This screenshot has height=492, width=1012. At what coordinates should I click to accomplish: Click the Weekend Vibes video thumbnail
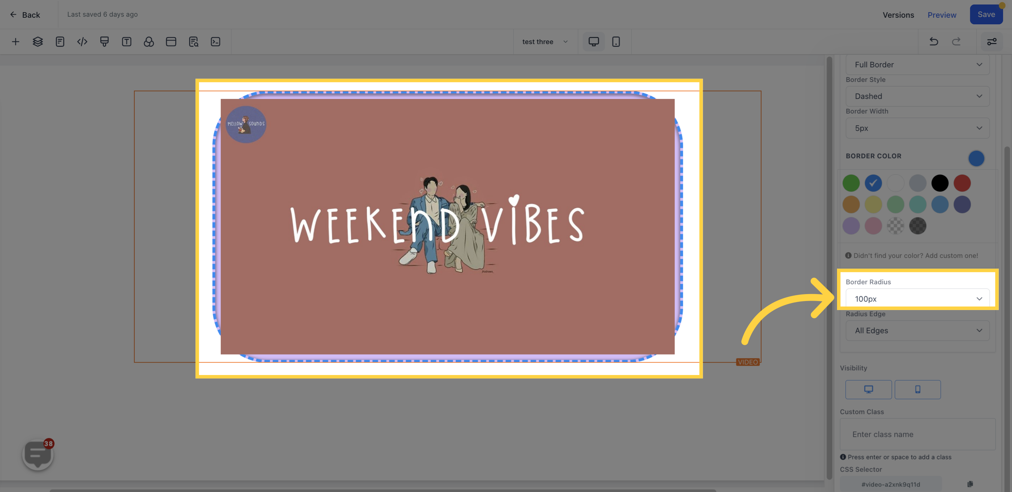[448, 226]
